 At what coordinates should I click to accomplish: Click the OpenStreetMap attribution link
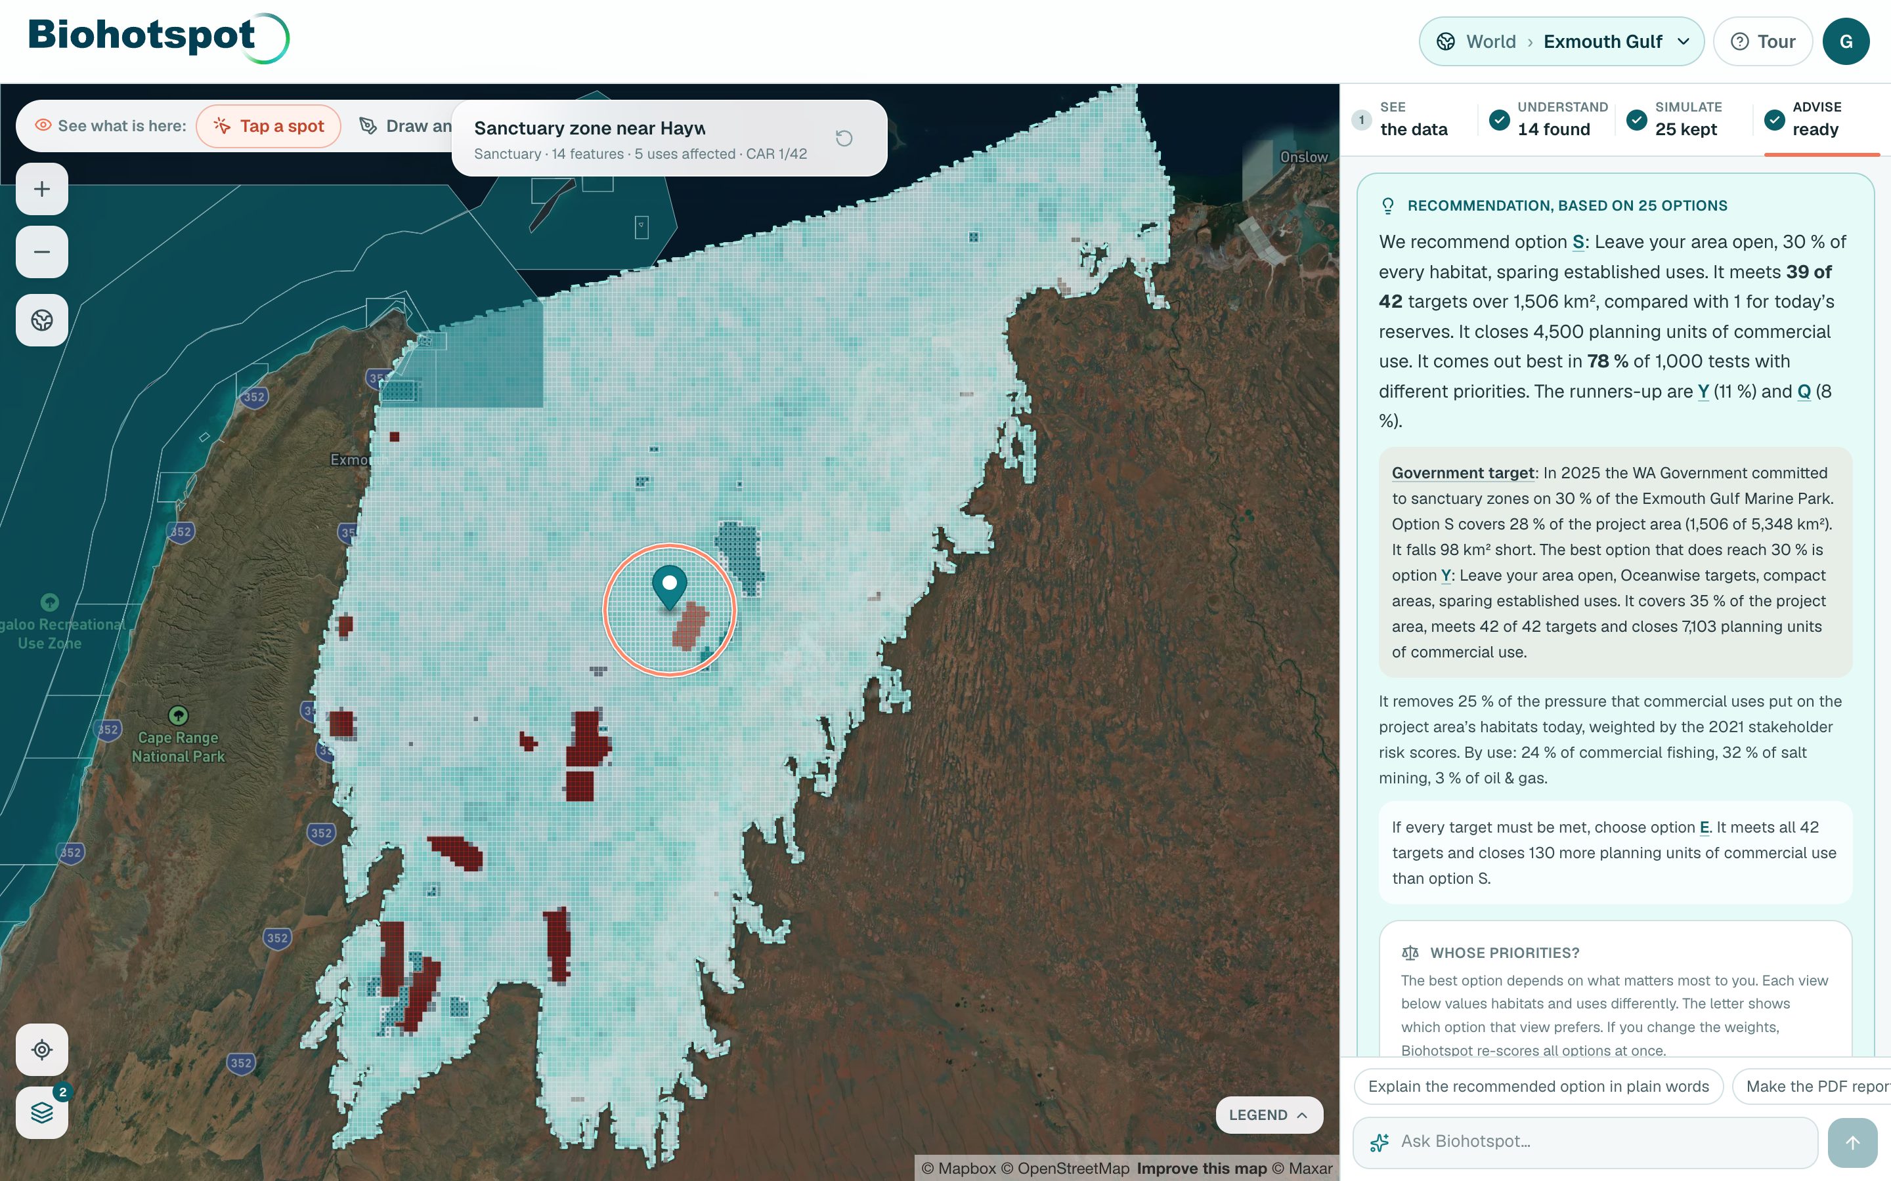[1065, 1169]
